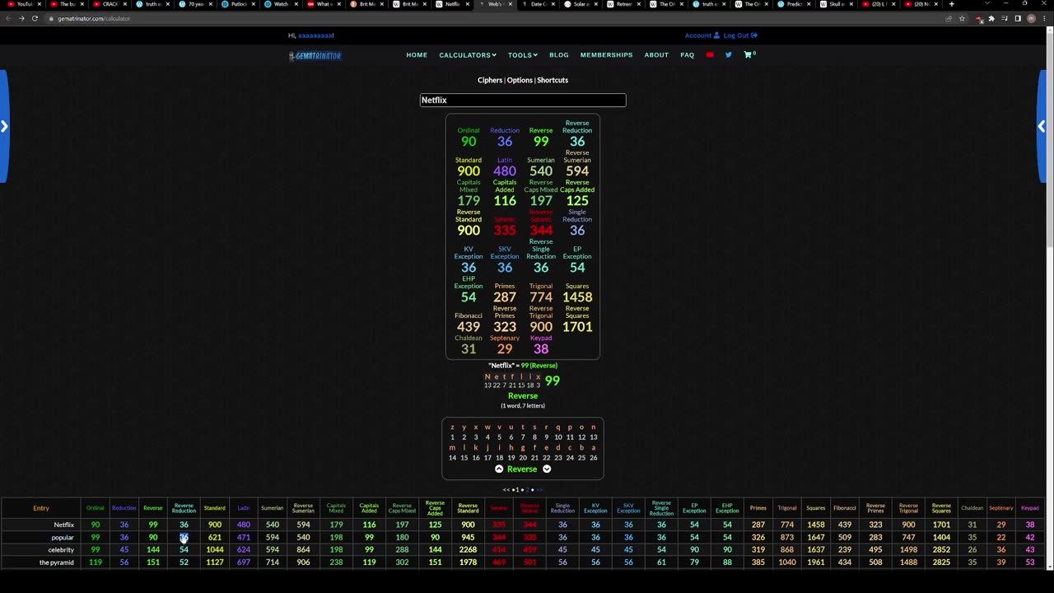Screen dimensions: 1054x593
Task: Expand the left blue side panel arrow
Action: tap(4, 127)
